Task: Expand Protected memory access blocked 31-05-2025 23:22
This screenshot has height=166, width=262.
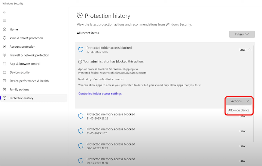Action: (x=111, y=116)
